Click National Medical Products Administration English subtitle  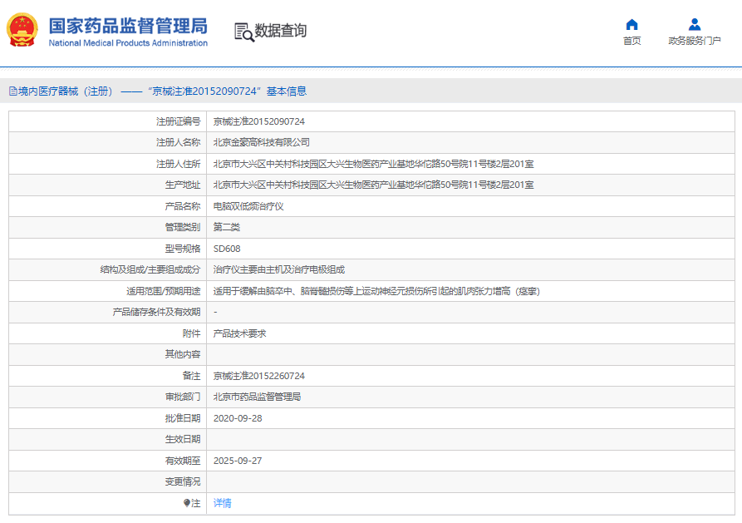[128, 43]
